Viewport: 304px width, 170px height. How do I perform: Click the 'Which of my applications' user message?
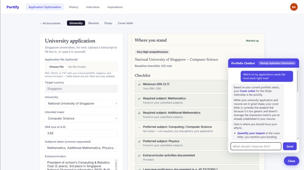tap(267, 76)
